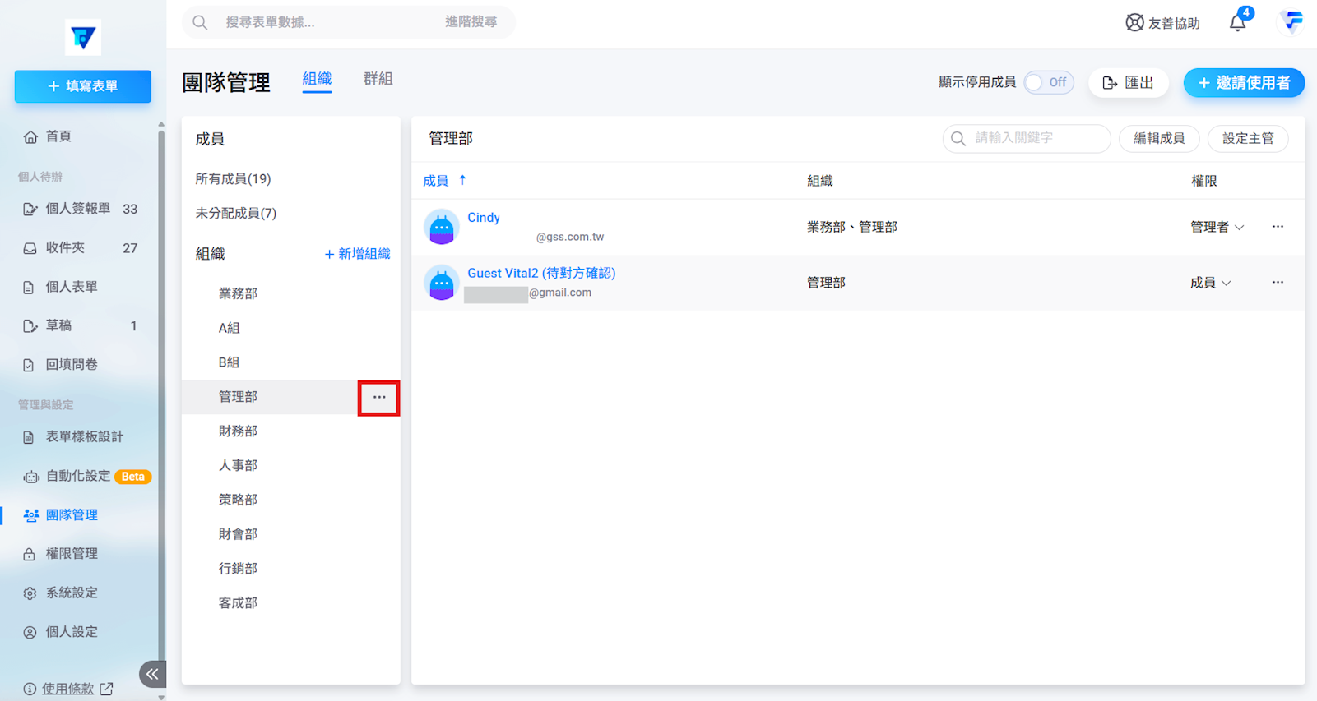Click Cindy's avatar icon

[442, 227]
